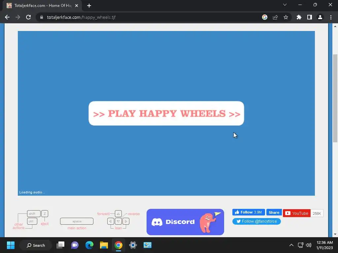Reload the page with the refresh icon
Screen dimensions: 338x253
[x=28, y=17]
